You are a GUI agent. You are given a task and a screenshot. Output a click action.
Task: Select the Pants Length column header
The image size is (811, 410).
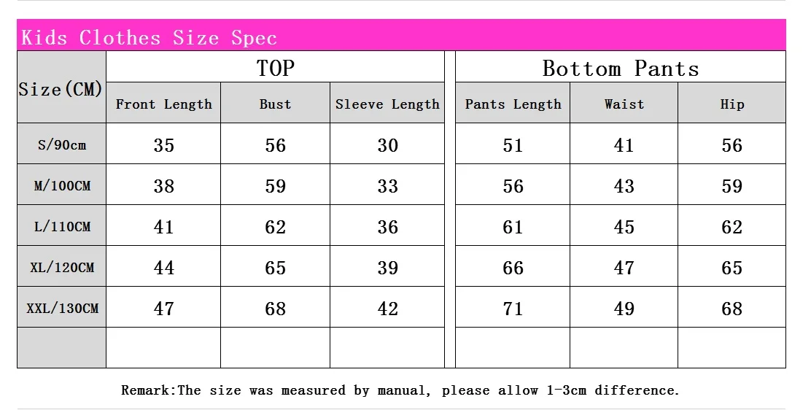[513, 103]
